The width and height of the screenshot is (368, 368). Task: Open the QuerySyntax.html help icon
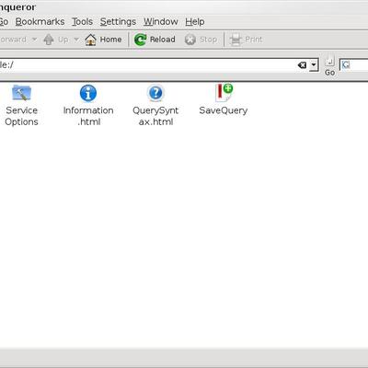click(x=155, y=93)
